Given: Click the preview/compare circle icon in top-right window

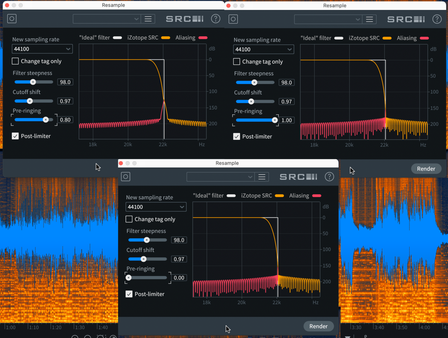Looking at the screenshot, I should coord(233,19).
